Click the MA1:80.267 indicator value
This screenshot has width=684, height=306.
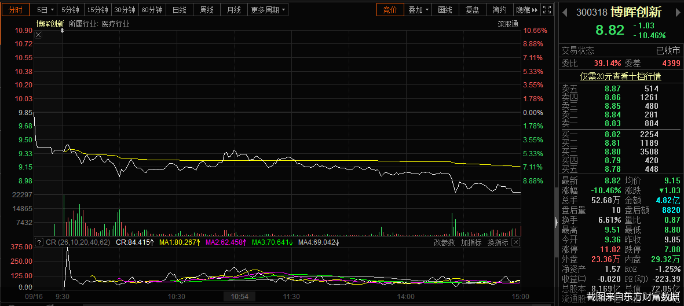click(180, 242)
